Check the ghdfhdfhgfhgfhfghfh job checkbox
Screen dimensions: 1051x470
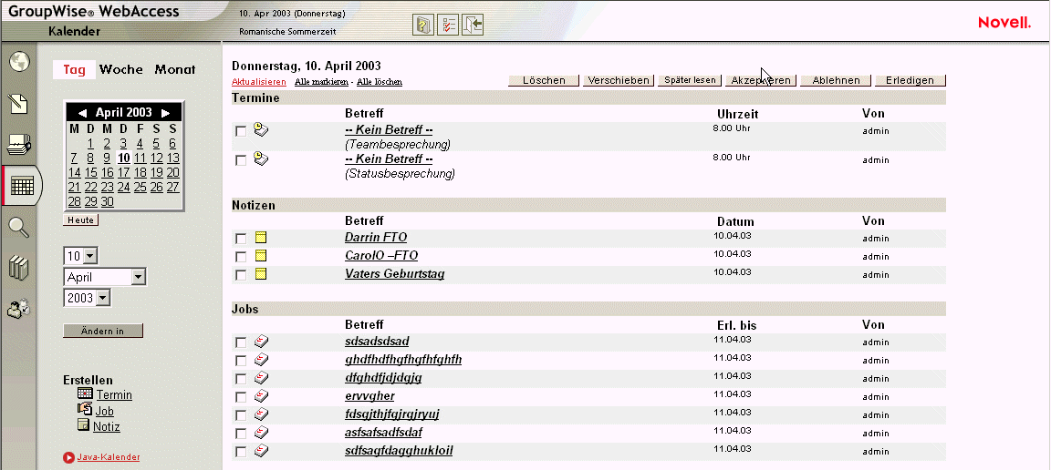pos(241,361)
